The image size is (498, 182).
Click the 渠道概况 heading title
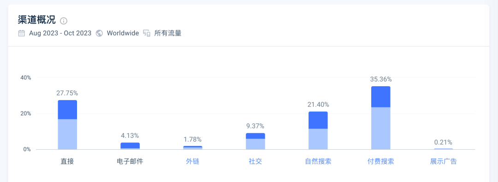point(37,20)
